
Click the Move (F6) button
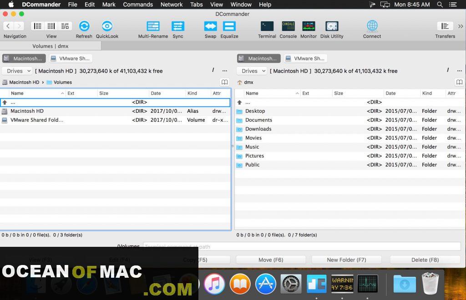271,260
